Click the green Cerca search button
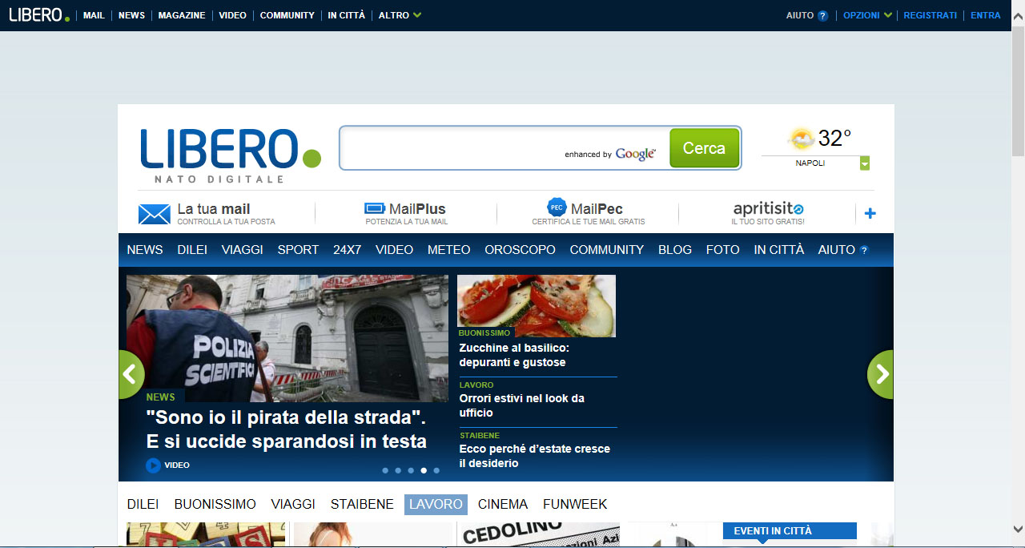Image resolution: width=1025 pixels, height=548 pixels. pos(704,147)
